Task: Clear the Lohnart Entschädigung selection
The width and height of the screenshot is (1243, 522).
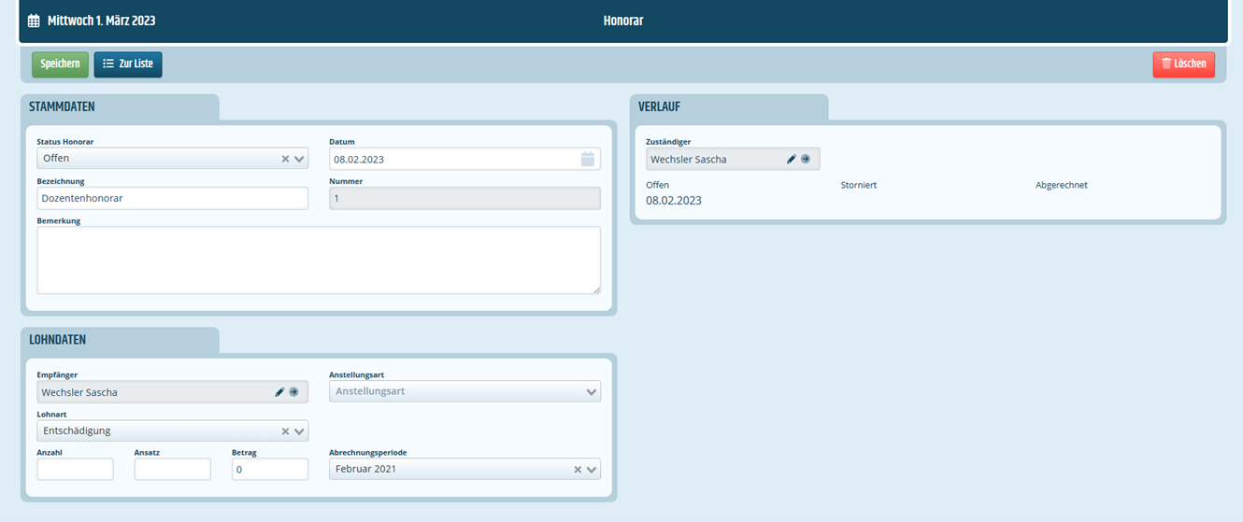Action: click(x=286, y=431)
